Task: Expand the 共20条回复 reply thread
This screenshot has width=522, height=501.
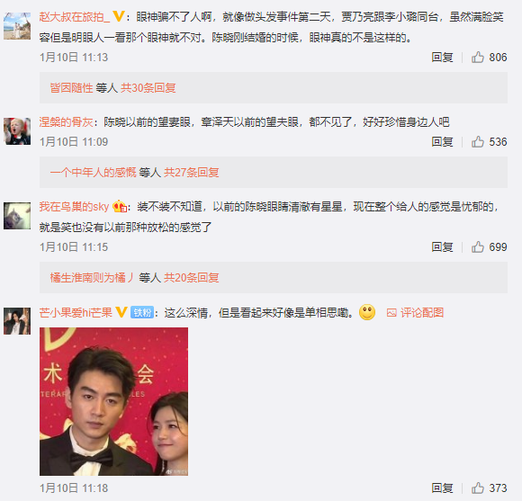Action: (x=192, y=277)
